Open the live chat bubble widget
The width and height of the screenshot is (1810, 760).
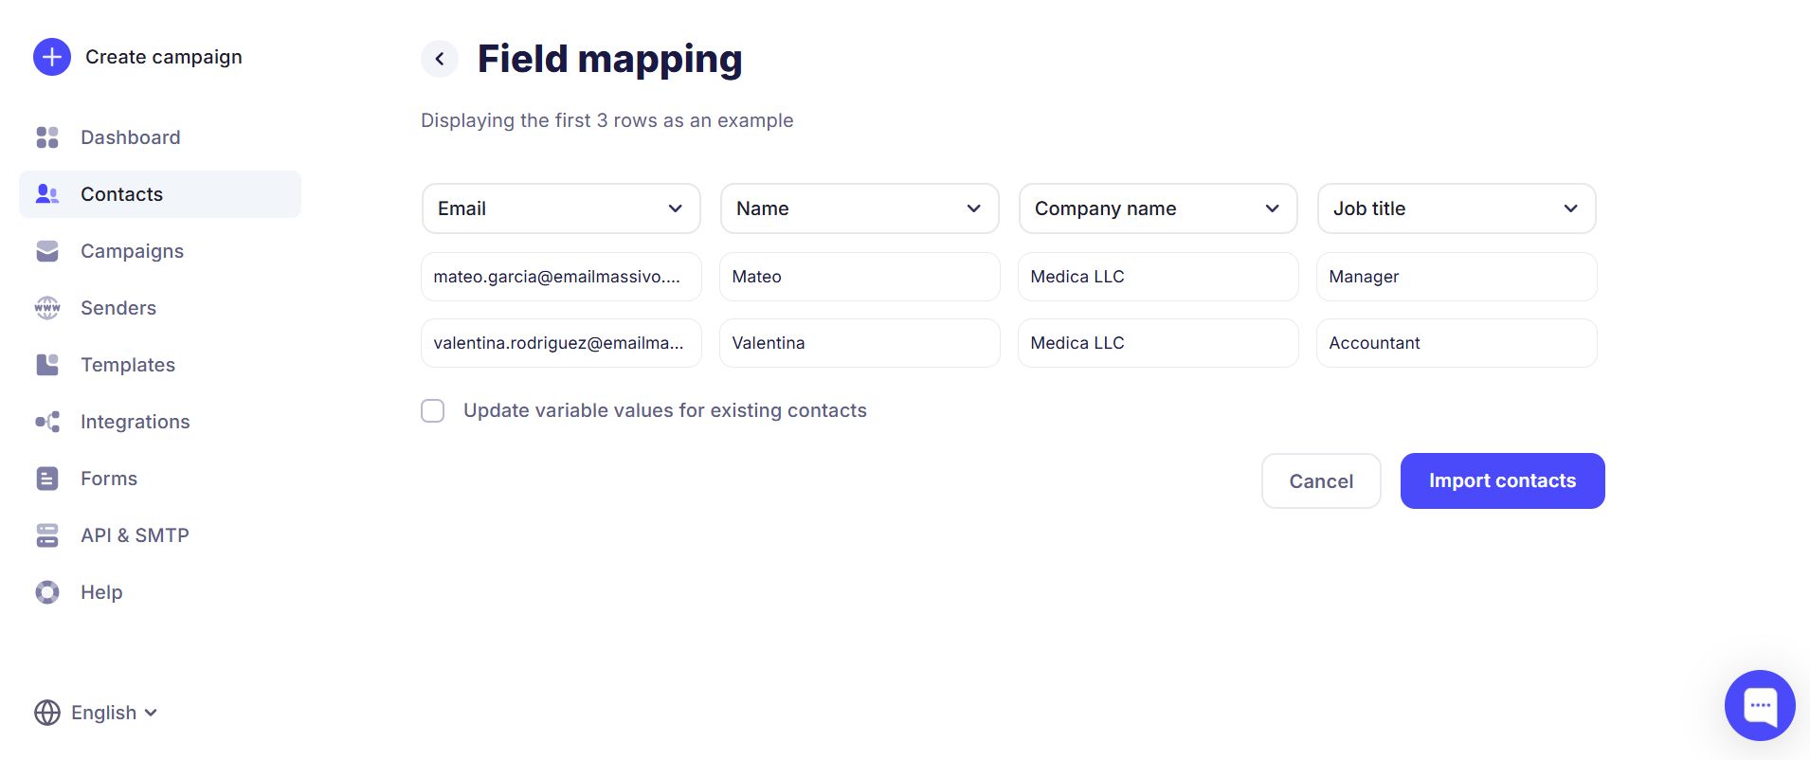[1759, 705]
